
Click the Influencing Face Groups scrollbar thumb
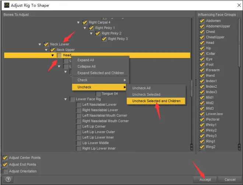[239, 43]
